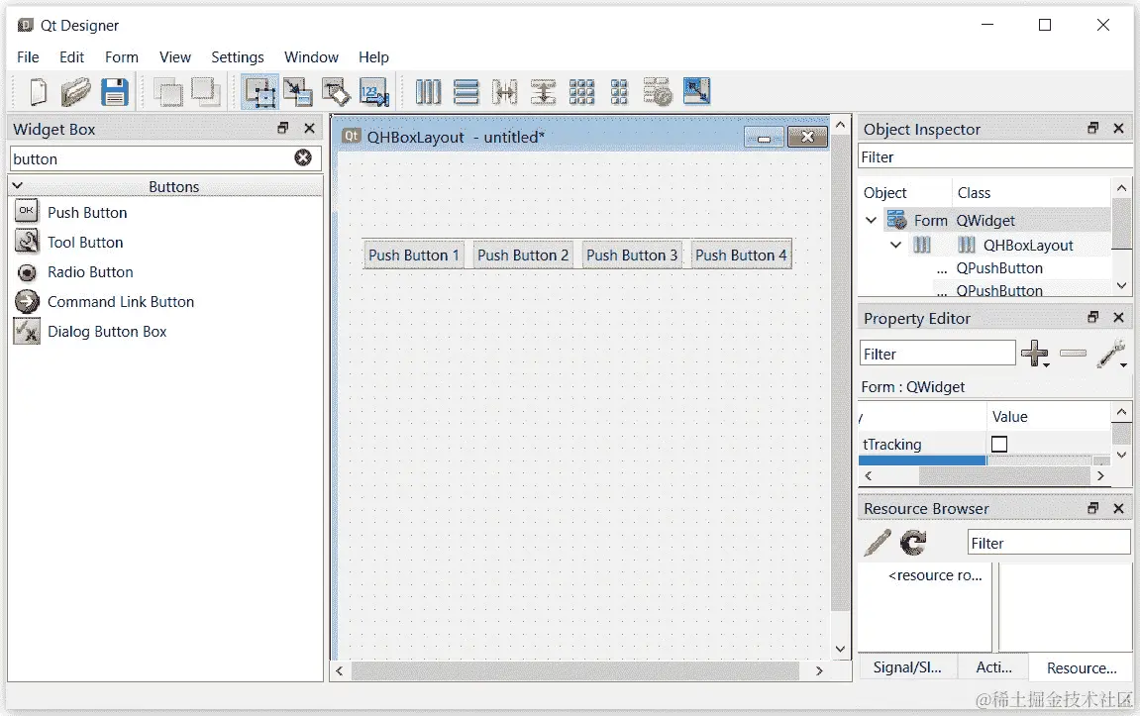The width and height of the screenshot is (1140, 716).
Task: Open the Help menu
Action: pyautogui.click(x=373, y=56)
